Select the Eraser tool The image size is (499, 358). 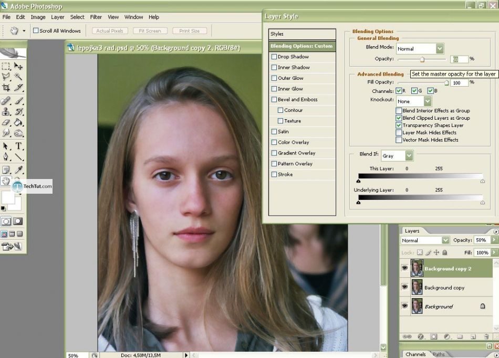(x=6, y=122)
